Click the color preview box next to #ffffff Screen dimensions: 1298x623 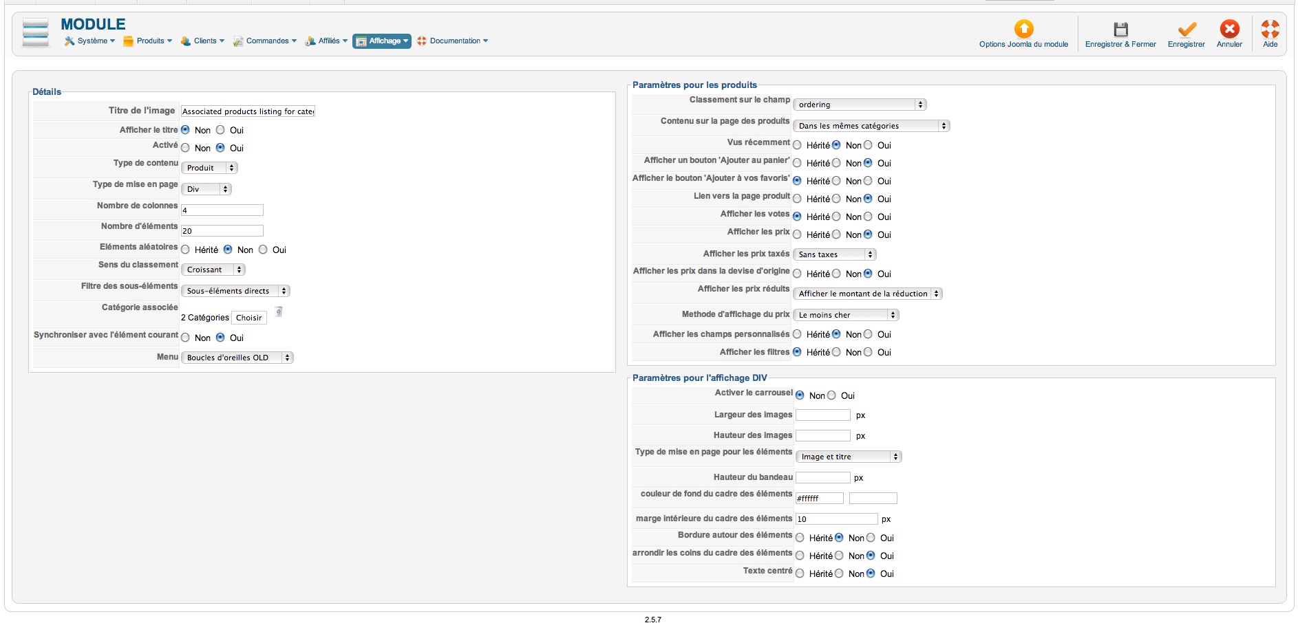point(873,499)
